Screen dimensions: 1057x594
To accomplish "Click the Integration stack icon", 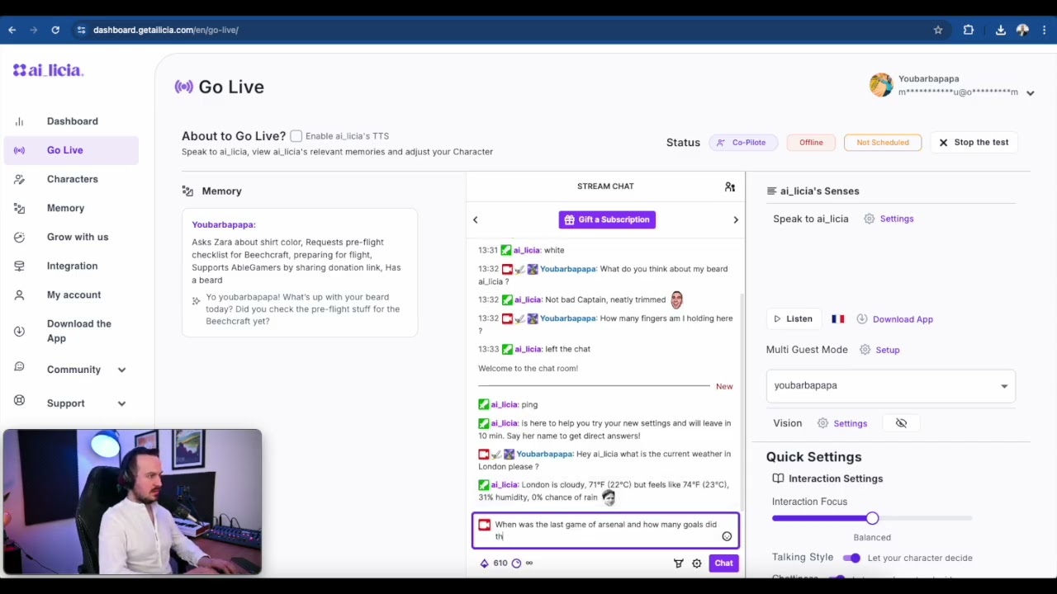I will point(19,266).
